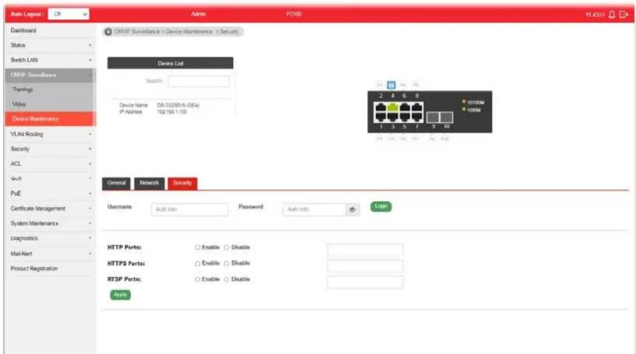Switch to the General tab
Screen dimensions: 636x354
117,183
